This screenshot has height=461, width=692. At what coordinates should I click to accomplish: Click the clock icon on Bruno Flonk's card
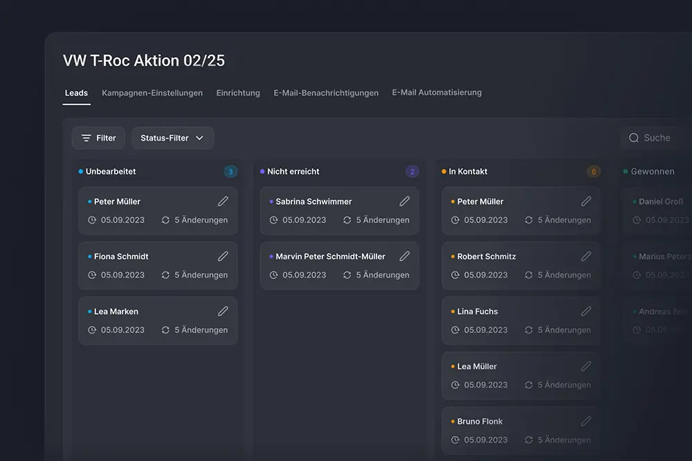pos(455,440)
